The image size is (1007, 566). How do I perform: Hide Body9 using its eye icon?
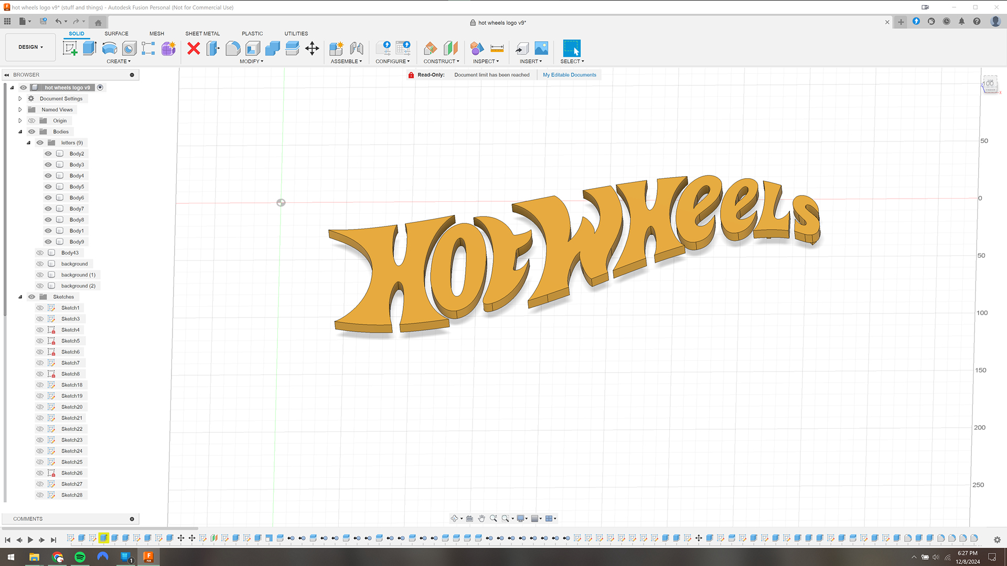click(48, 242)
